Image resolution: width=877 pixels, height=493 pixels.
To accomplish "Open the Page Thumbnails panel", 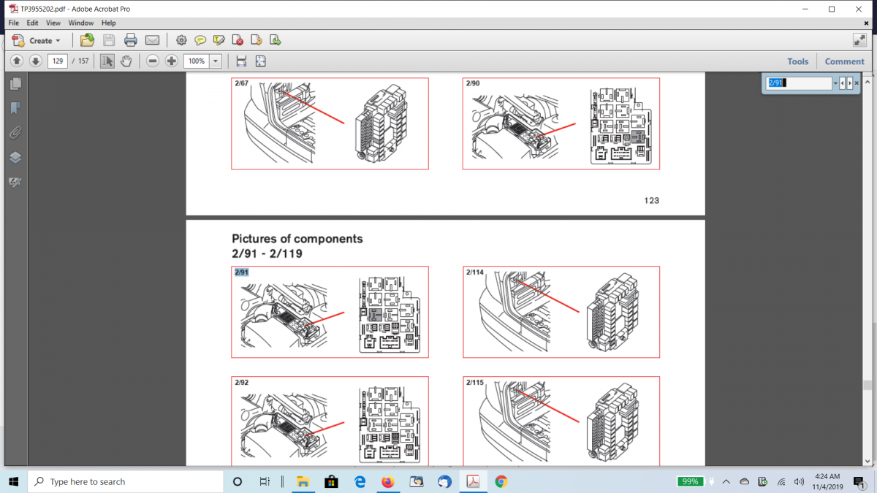I will (15, 84).
